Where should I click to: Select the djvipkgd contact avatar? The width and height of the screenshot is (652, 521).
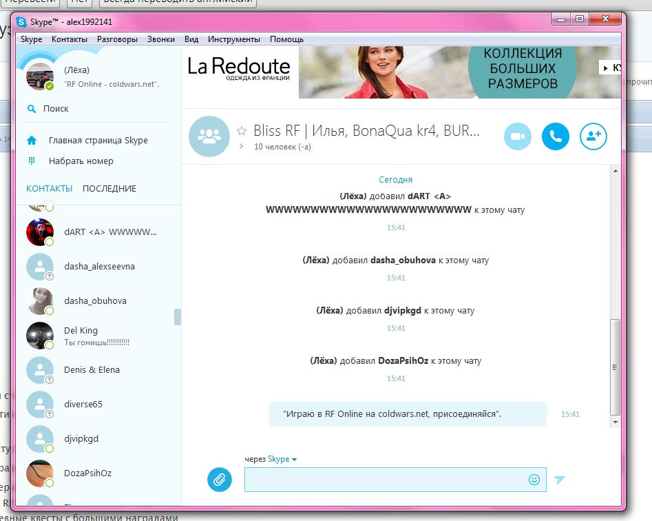(40, 439)
